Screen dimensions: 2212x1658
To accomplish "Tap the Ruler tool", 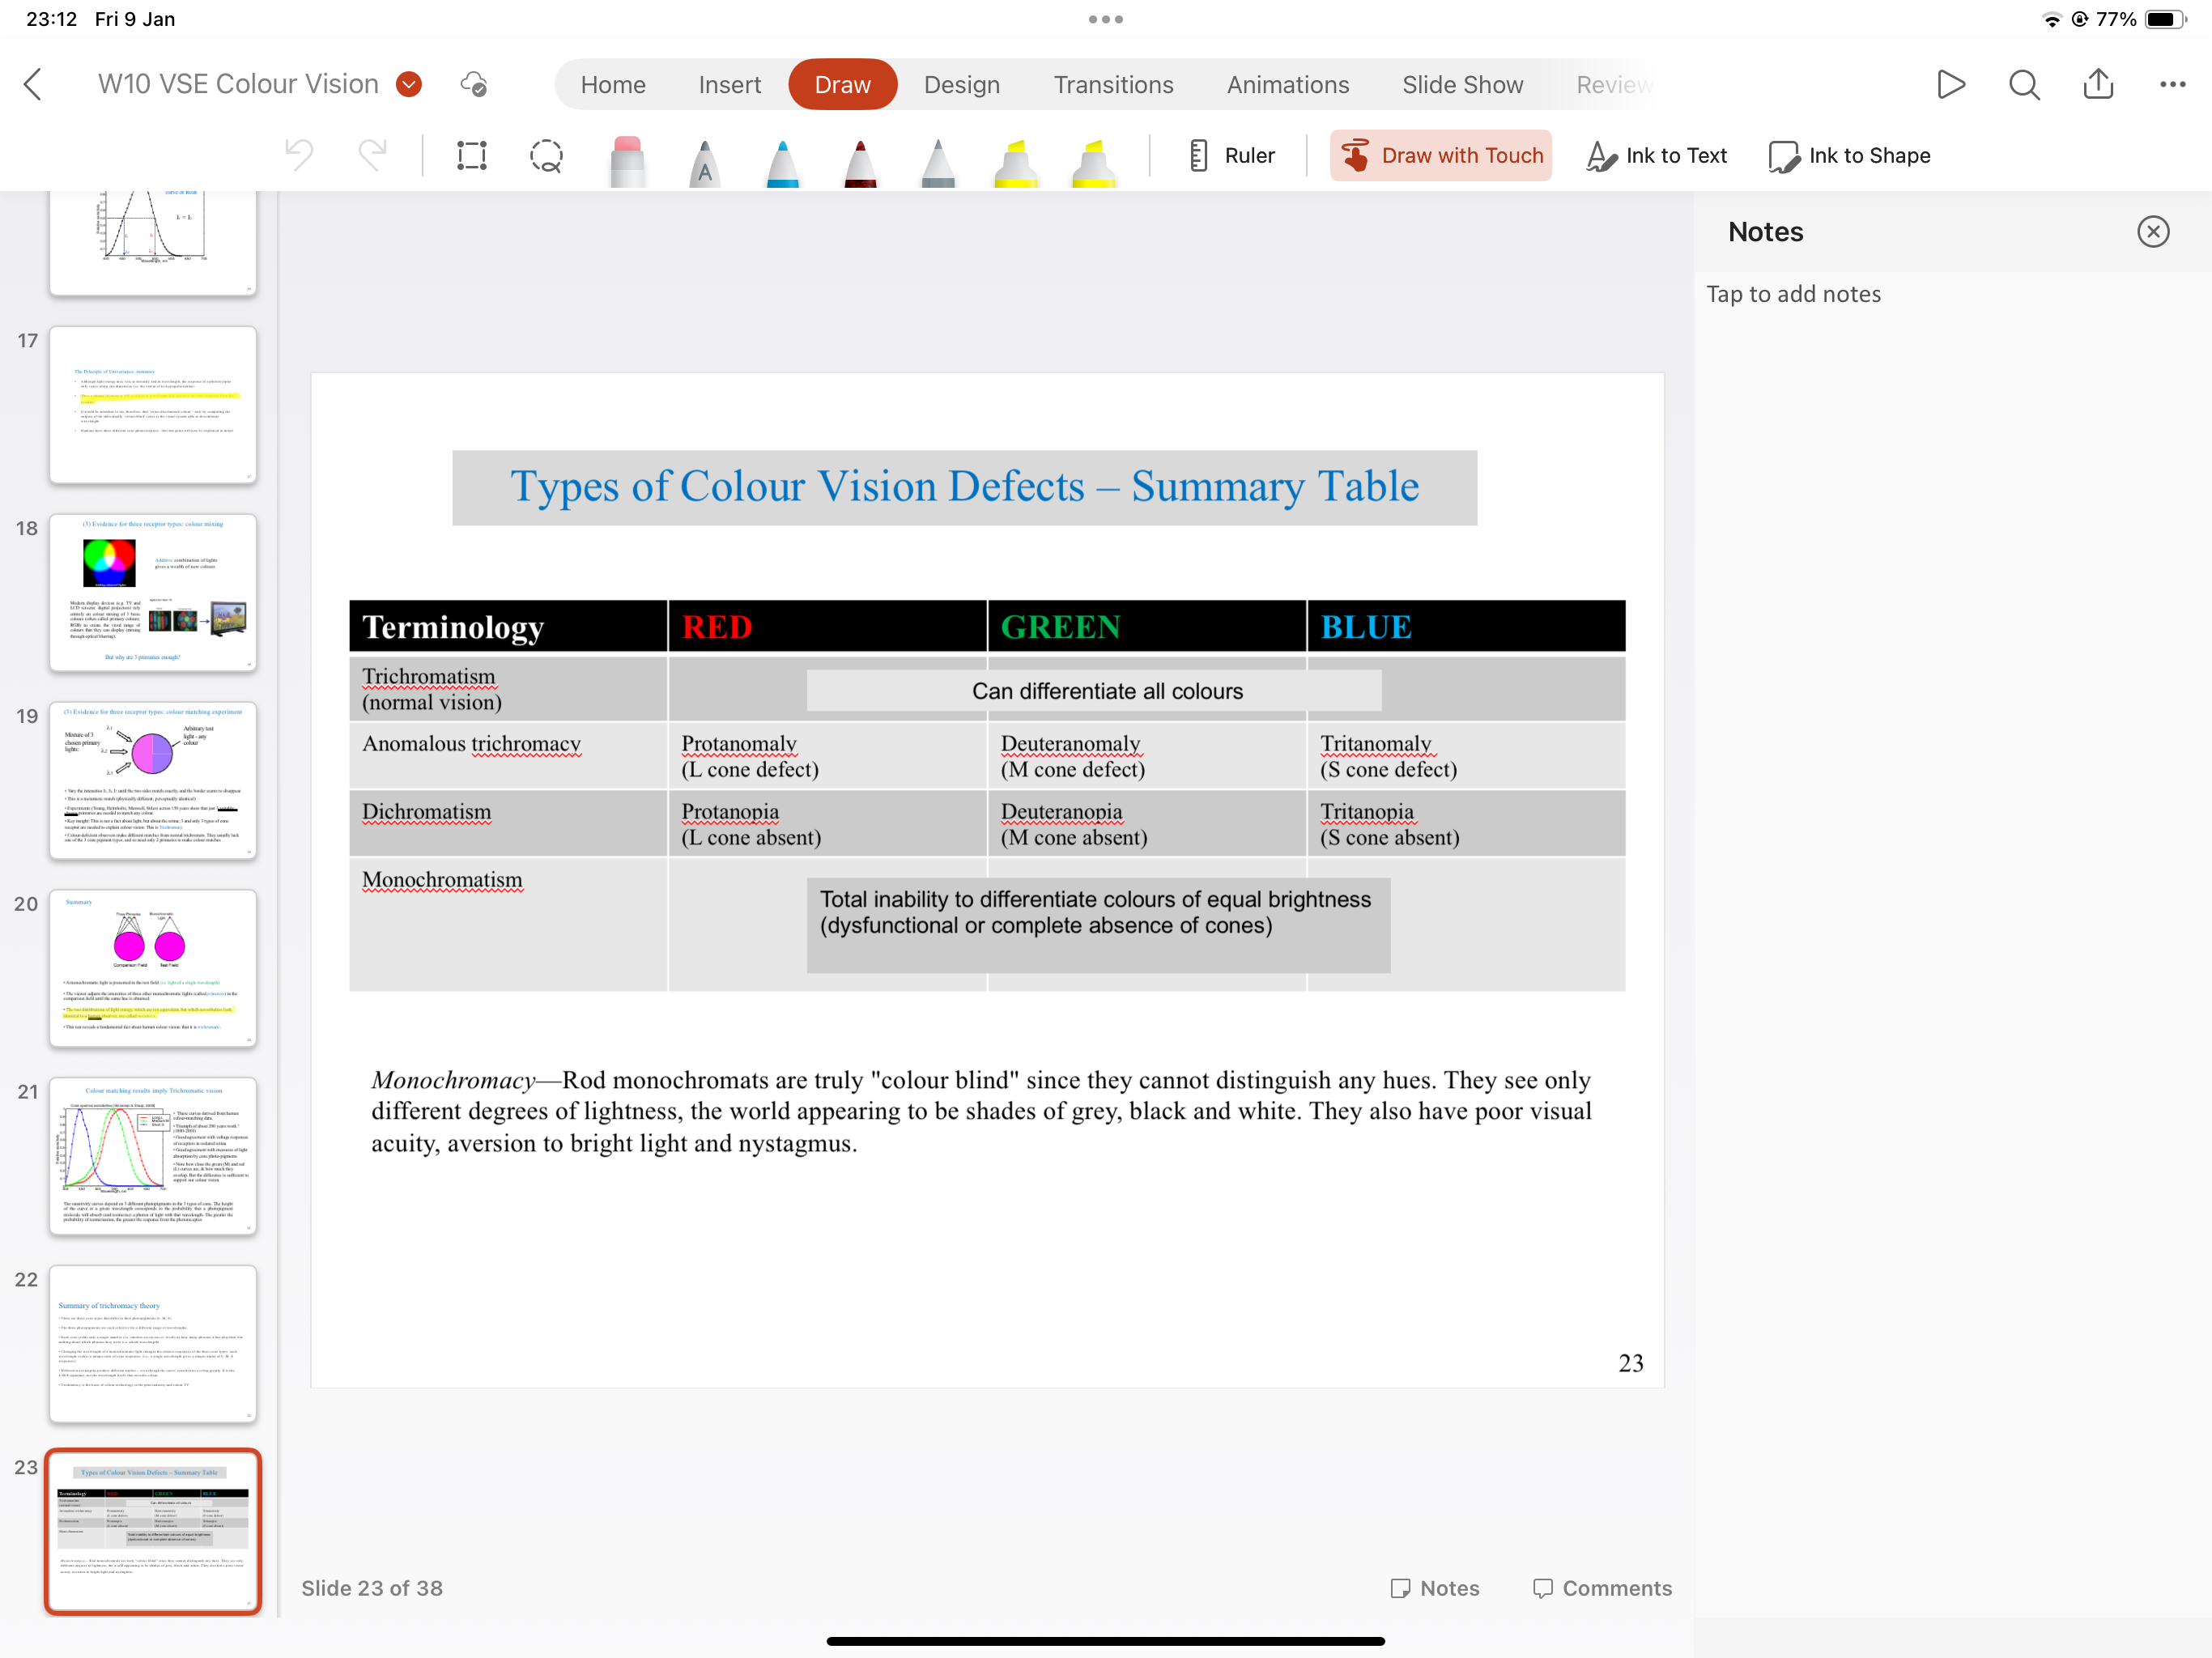I will point(1232,156).
